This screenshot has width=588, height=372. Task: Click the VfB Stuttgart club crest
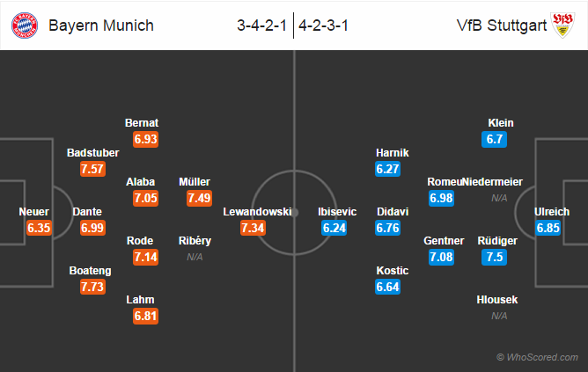pyautogui.click(x=562, y=26)
